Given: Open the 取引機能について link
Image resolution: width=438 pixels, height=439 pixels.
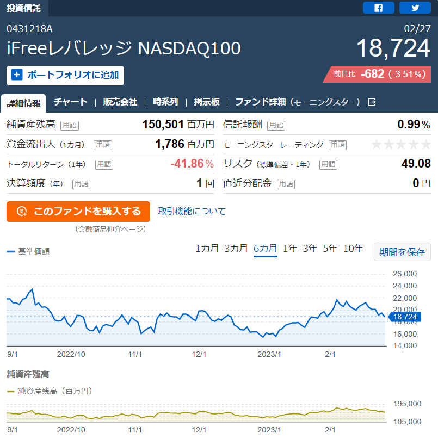Looking at the screenshot, I should point(192,211).
